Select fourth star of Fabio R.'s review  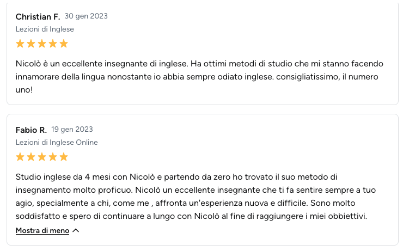coord(53,157)
